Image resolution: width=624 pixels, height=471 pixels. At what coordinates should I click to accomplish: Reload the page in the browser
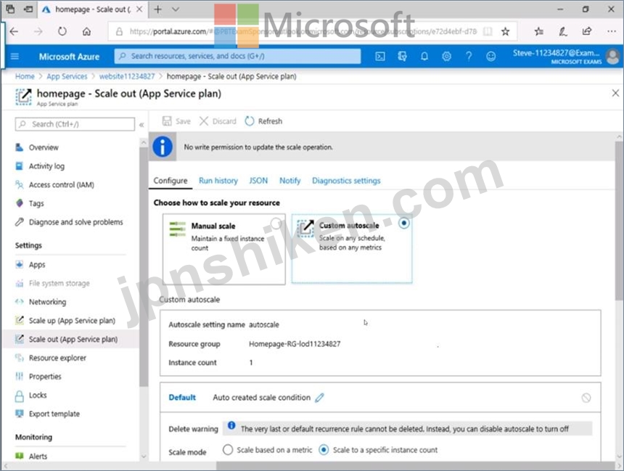pyautogui.click(x=62, y=31)
